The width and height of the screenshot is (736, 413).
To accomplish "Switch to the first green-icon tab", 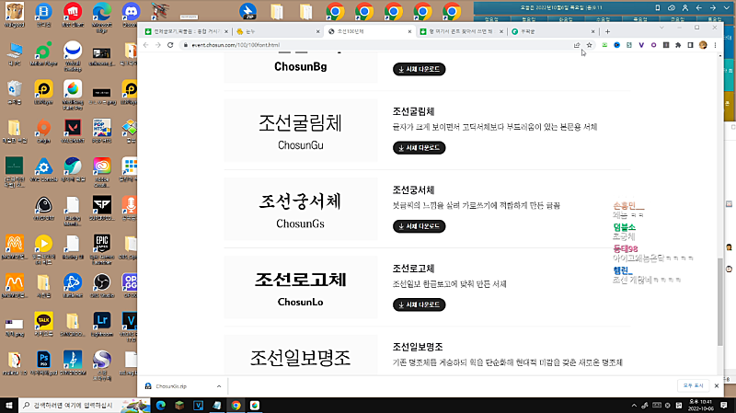I will (x=186, y=31).
